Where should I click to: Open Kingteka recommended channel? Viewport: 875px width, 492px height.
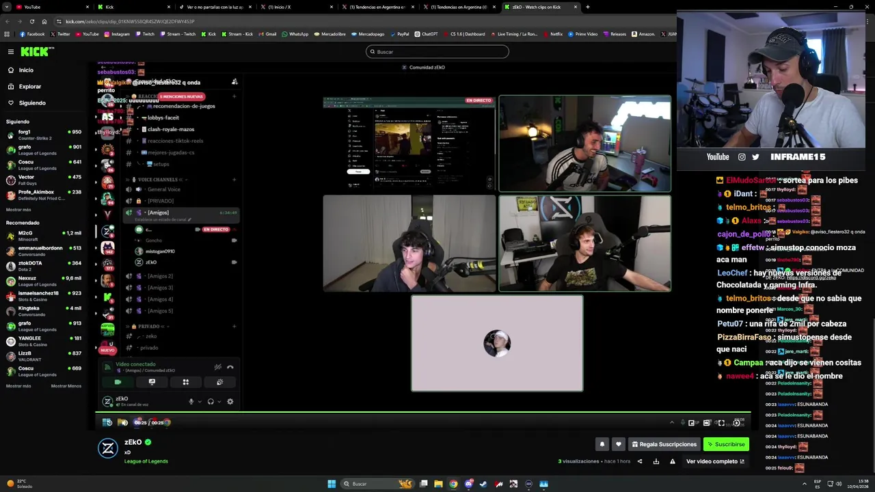(44, 311)
